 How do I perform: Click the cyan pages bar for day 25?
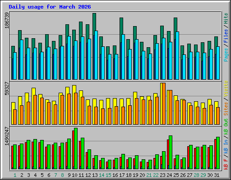point(177,55)
